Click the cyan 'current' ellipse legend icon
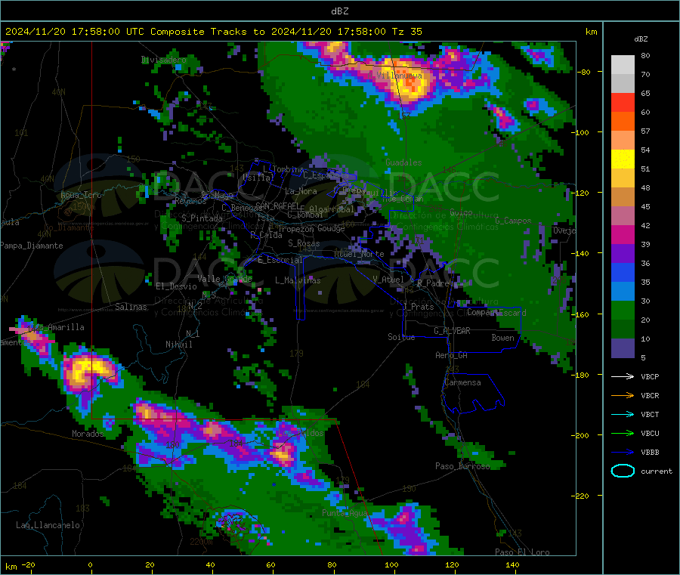The height and width of the screenshot is (575, 680). tap(623, 471)
